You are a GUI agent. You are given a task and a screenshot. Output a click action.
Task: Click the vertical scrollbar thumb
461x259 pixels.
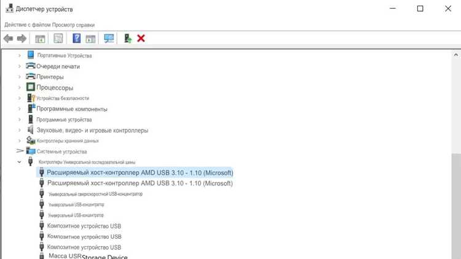[456, 206]
